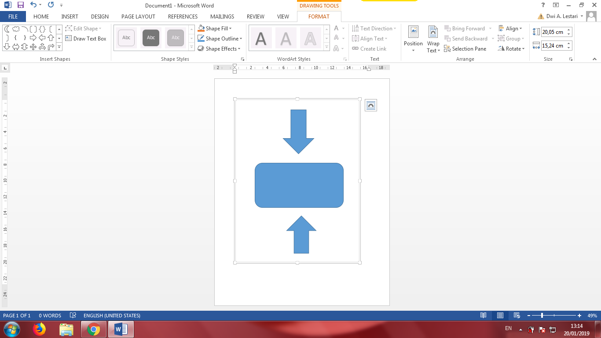The image size is (601, 338).
Task: Click the Shape Outline icon
Action: [201, 38]
